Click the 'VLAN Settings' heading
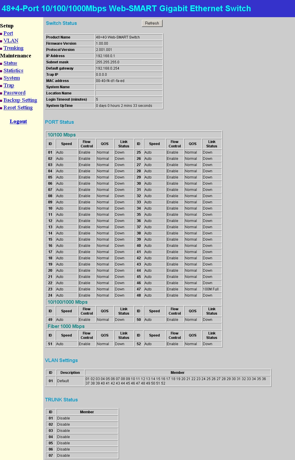The height and width of the screenshot is (460, 295). click(61, 360)
